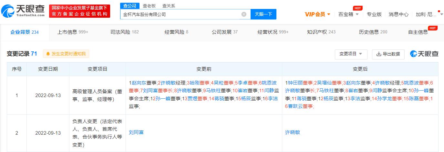The height and width of the screenshot is (152, 444).
Task: Click the 2022-09-13 date in row 2
Action: click(x=48, y=133)
